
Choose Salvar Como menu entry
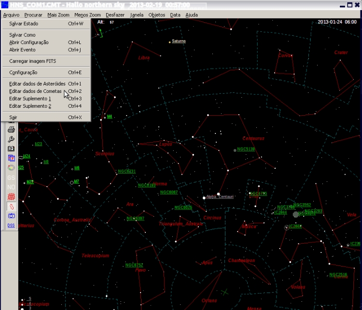point(46,35)
